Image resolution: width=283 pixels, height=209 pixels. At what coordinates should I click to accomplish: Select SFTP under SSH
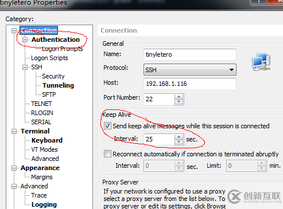(x=49, y=94)
